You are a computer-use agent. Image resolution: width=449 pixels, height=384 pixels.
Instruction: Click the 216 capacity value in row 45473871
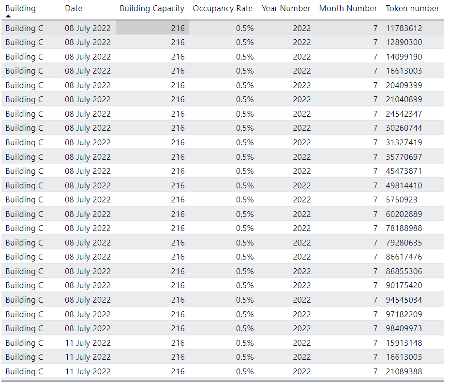pos(178,171)
